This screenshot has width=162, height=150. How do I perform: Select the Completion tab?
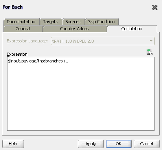tap(132, 29)
